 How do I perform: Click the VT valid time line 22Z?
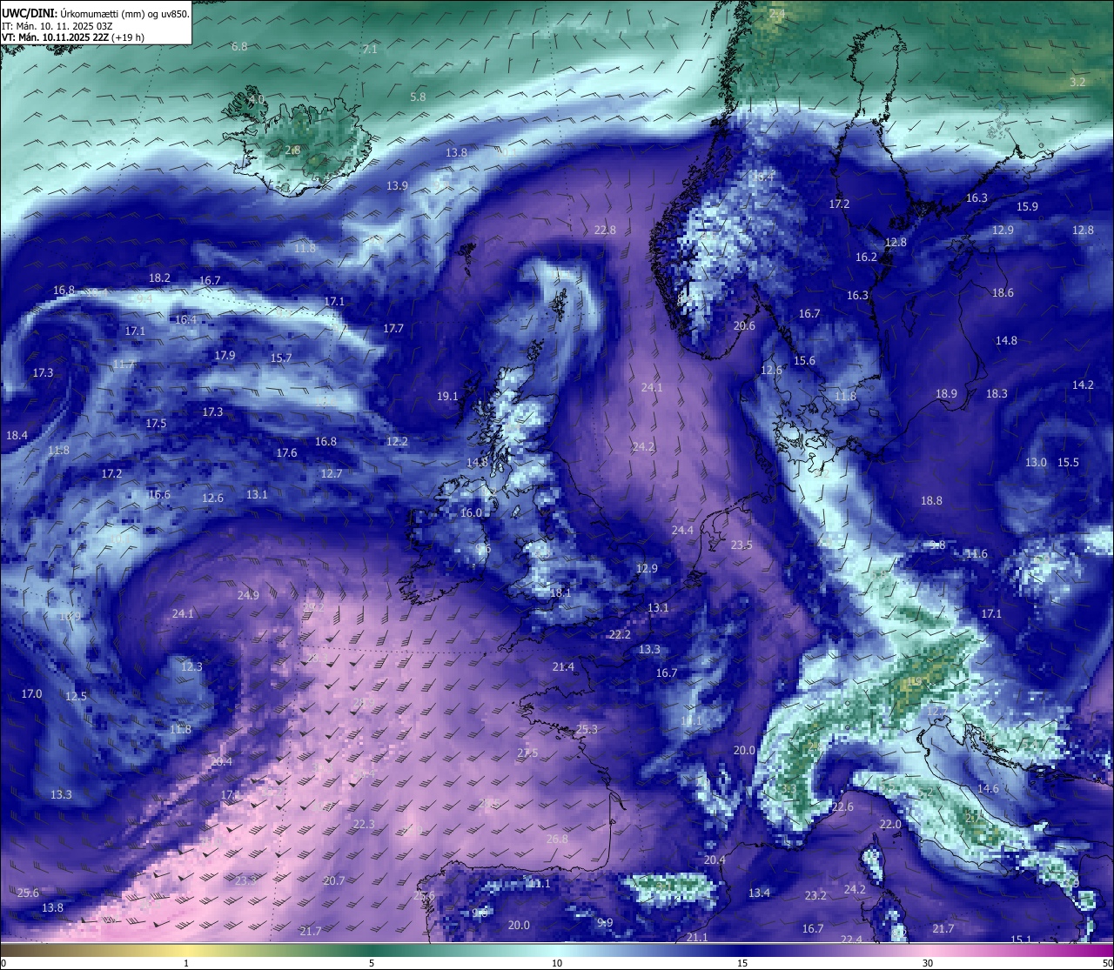(73, 37)
